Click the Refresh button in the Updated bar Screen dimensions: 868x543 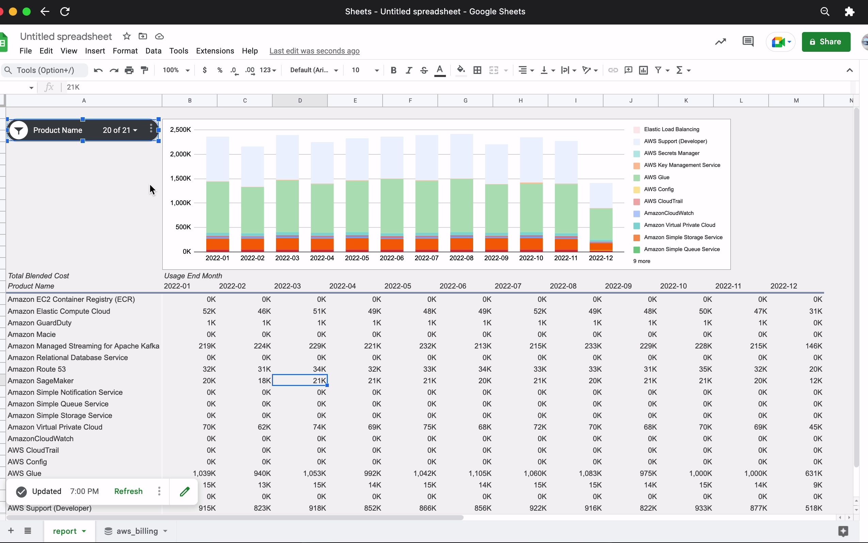(x=128, y=491)
